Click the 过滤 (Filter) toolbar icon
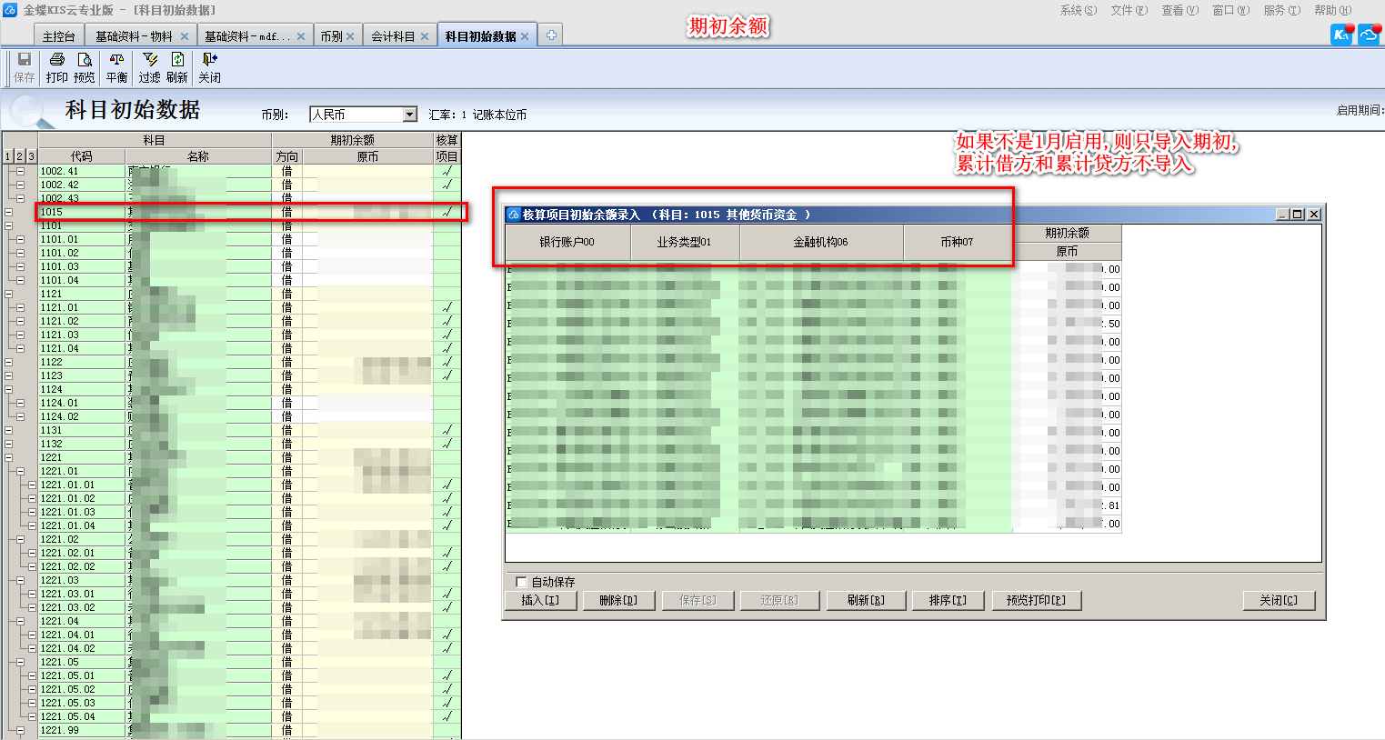The height and width of the screenshot is (740, 1385). coord(150,67)
